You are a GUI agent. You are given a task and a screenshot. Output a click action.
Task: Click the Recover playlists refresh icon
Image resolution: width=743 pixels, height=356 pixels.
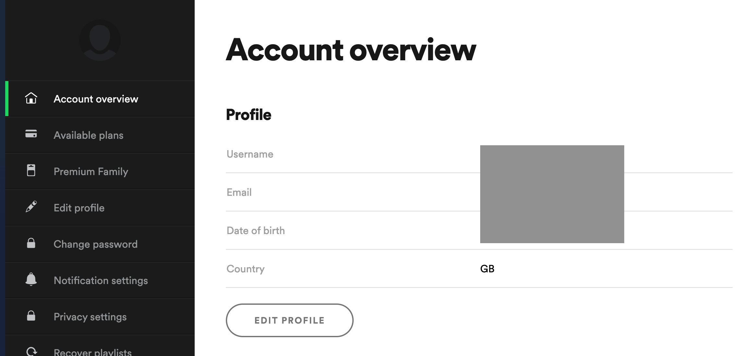(31, 350)
